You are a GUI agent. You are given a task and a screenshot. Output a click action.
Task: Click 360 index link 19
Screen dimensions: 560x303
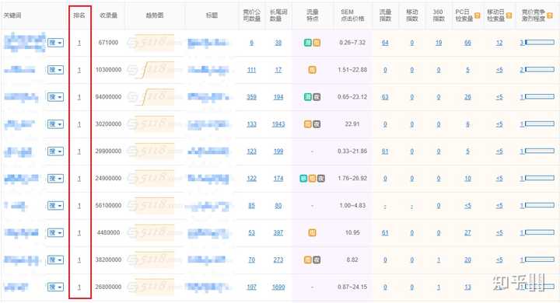(439, 43)
